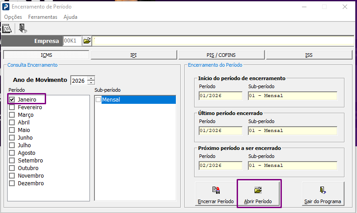Click Início do período sub-período field
The height and width of the screenshot is (213, 357).
[293, 96]
